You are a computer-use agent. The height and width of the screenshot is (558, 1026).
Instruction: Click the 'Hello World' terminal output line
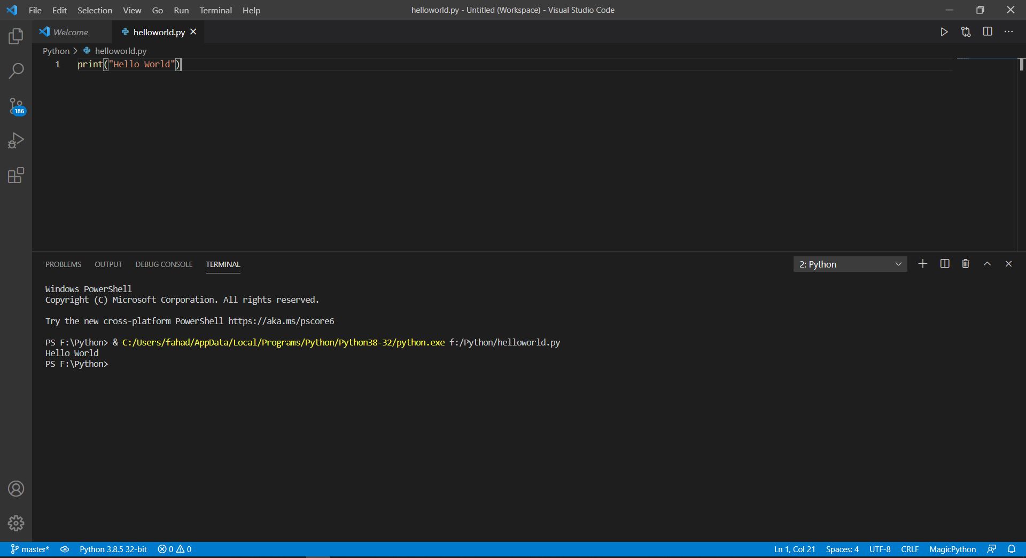coord(72,353)
